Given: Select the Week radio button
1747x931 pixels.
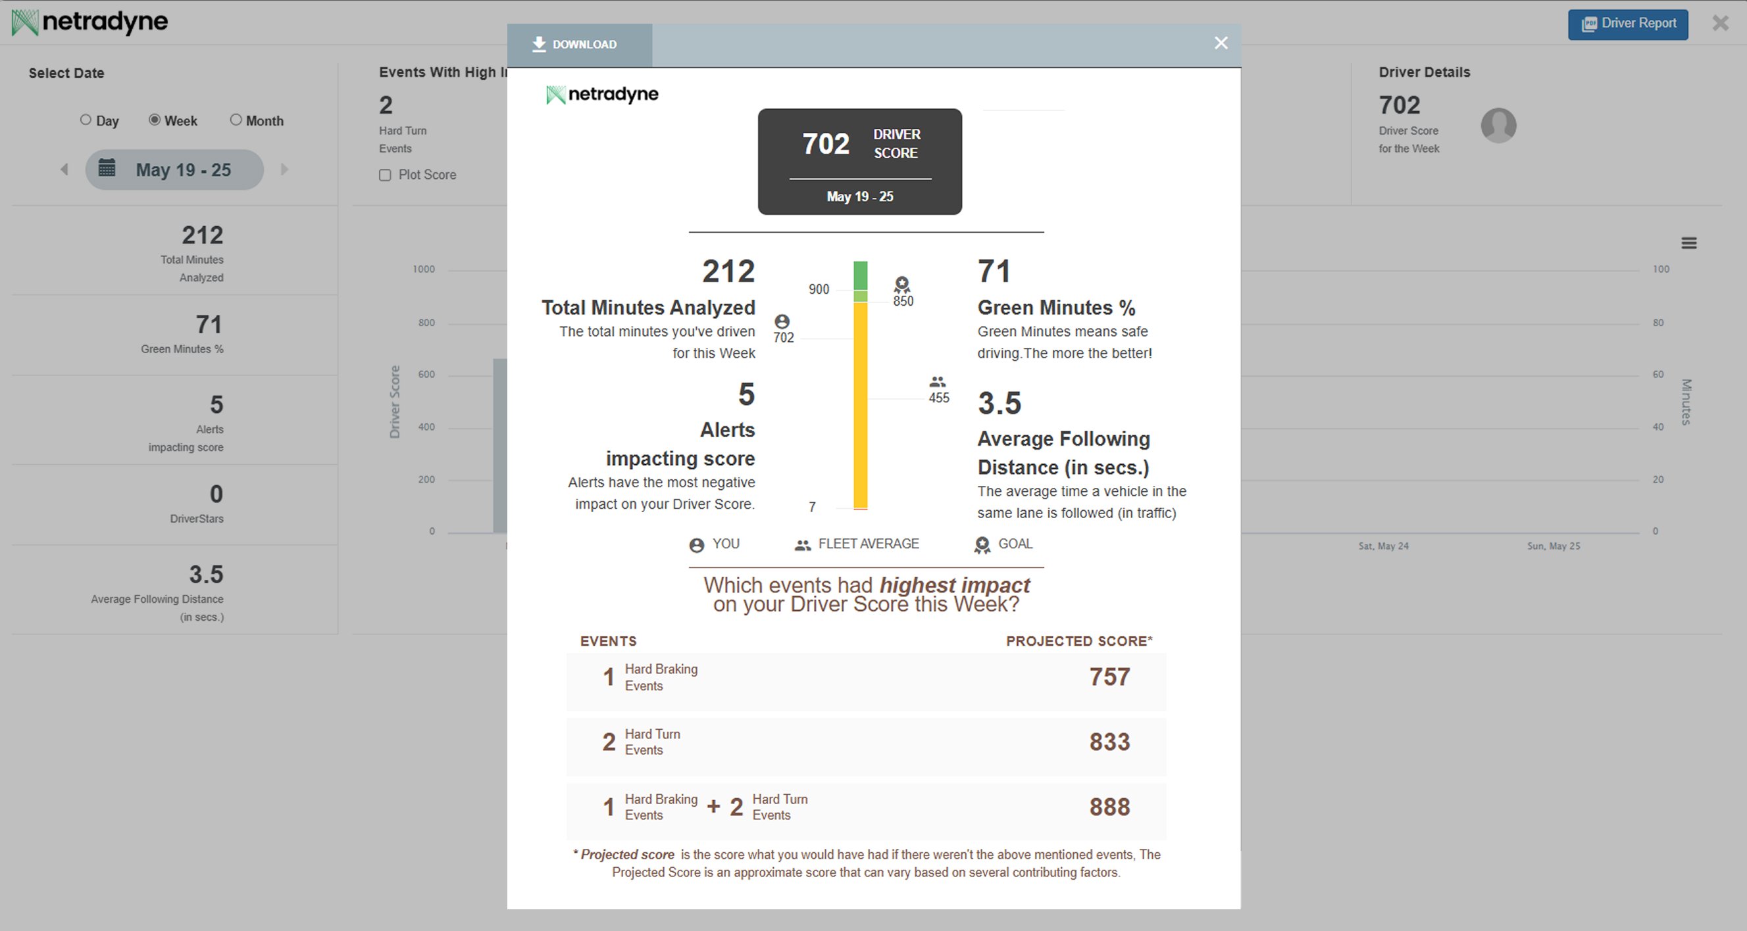Looking at the screenshot, I should click(x=155, y=120).
